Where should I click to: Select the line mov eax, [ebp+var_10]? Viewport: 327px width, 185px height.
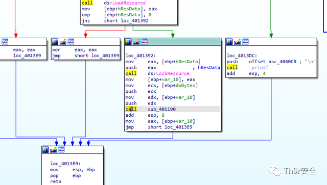(160, 121)
